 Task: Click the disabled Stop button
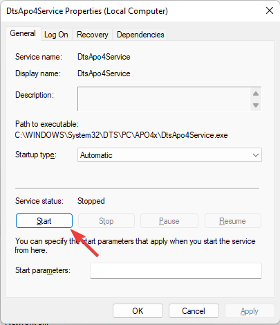pos(106,221)
